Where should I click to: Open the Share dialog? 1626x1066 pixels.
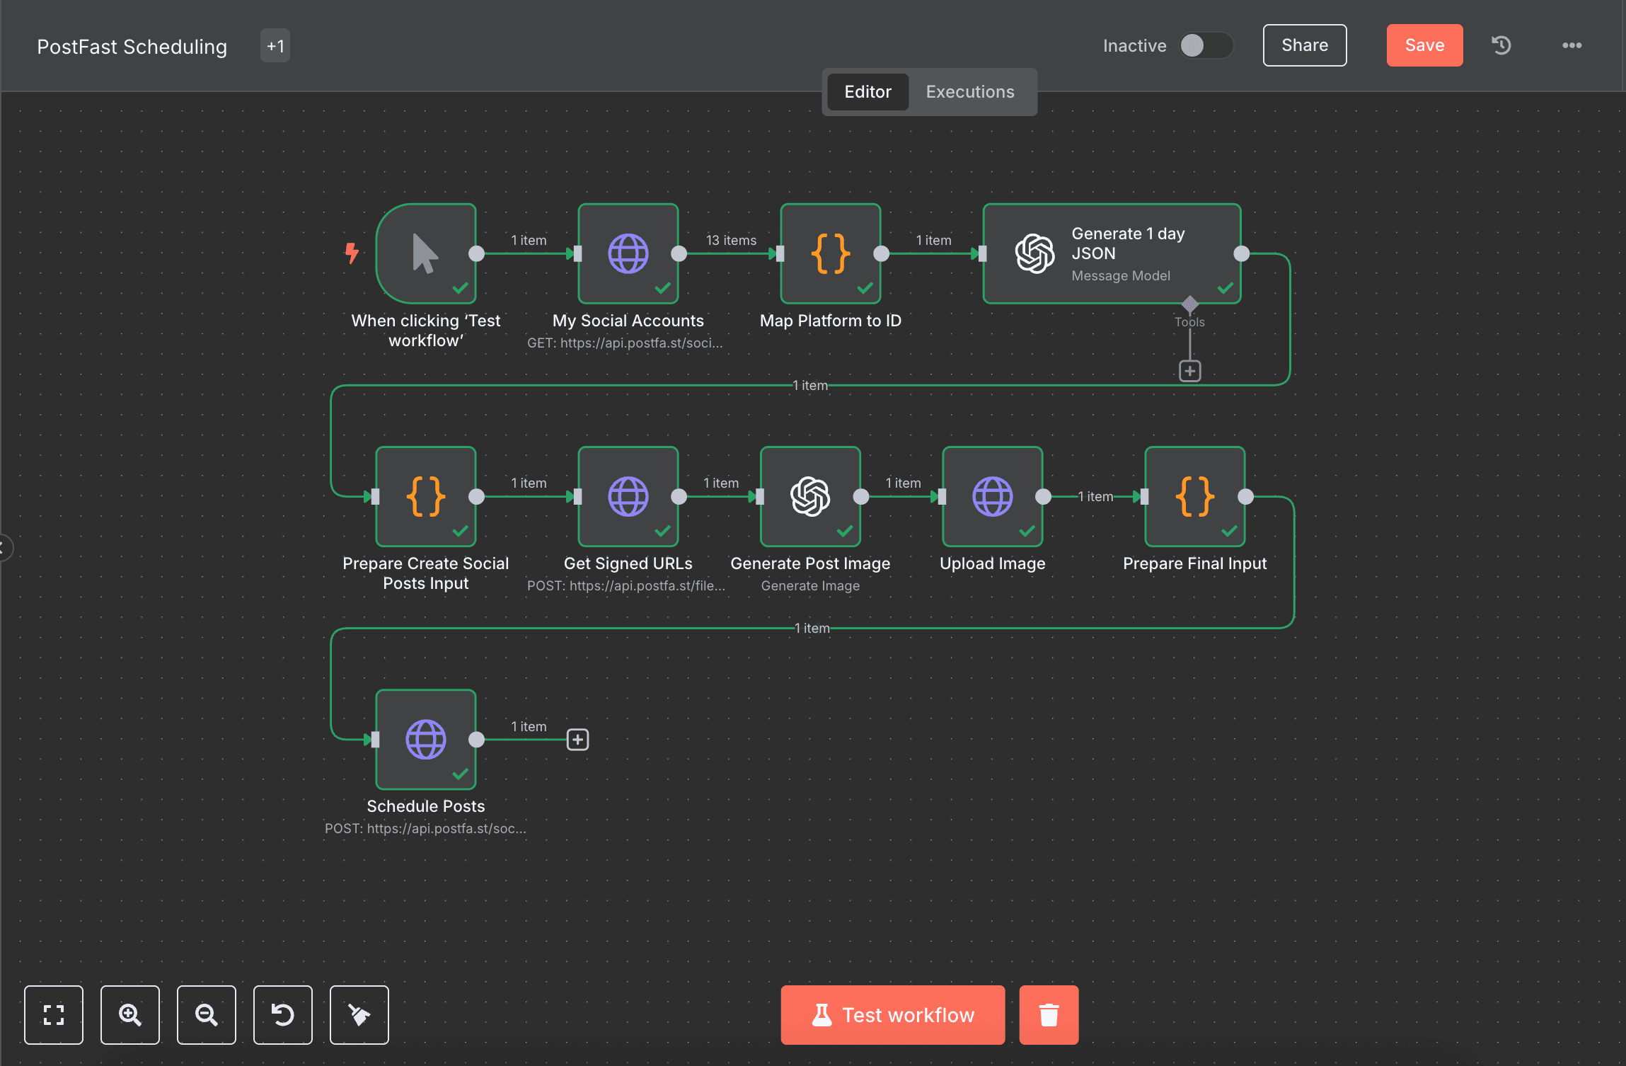click(1304, 45)
